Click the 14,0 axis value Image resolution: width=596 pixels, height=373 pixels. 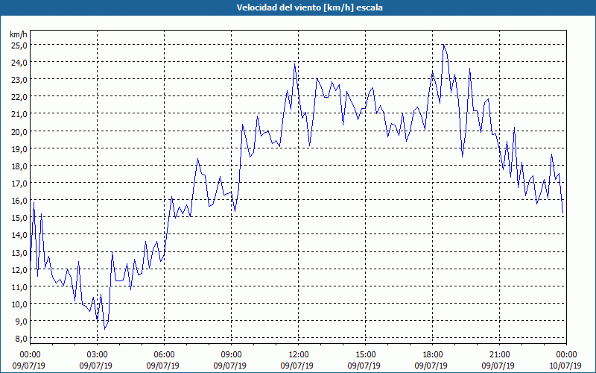click(x=19, y=235)
